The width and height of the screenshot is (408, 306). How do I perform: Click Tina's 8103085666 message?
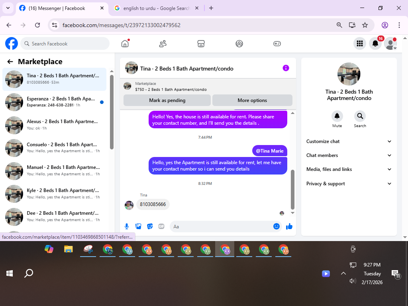pyautogui.click(x=153, y=204)
